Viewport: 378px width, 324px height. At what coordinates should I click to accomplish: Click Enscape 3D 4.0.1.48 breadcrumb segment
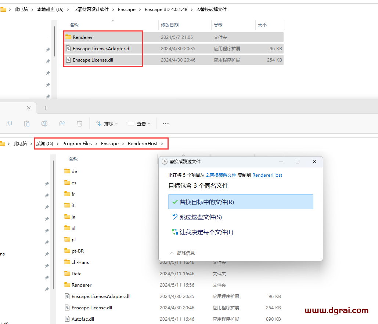click(166, 10)
